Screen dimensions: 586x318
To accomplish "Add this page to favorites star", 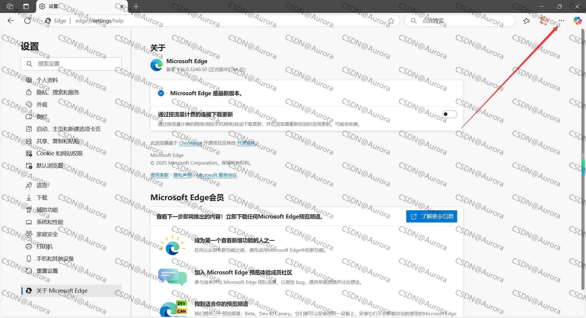I will coord(391,21).
